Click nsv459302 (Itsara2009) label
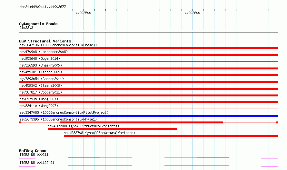Screen dimensions: 287x170 coord(41,85)
